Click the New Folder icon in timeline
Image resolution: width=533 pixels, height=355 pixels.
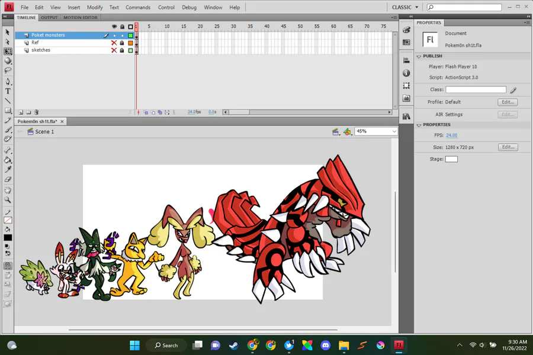[28, 112]
